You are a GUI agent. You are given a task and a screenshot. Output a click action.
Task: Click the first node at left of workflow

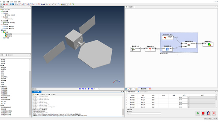pos(136,49)
